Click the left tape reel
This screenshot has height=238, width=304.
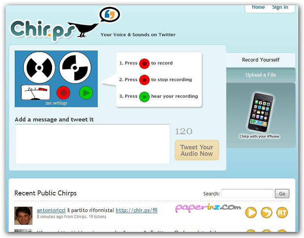(x=40, y=68)
